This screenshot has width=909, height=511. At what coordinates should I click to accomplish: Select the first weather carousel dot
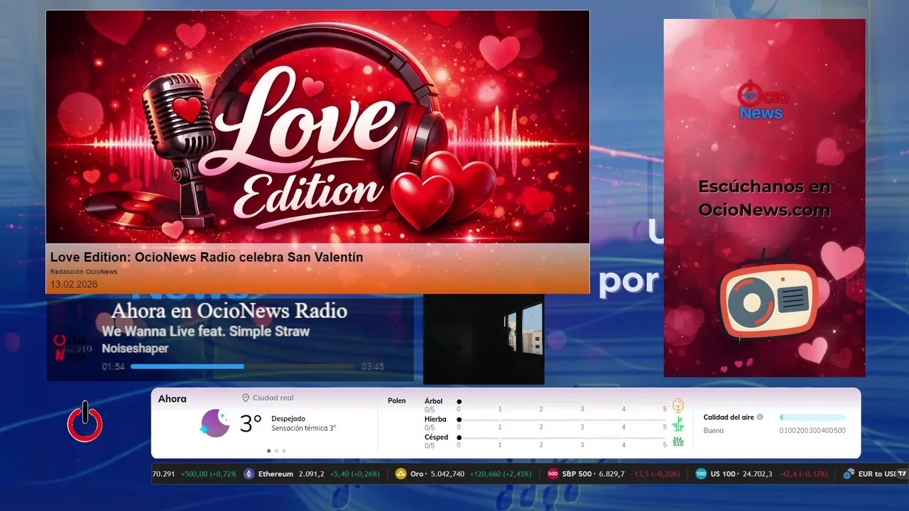click(268, 451)
